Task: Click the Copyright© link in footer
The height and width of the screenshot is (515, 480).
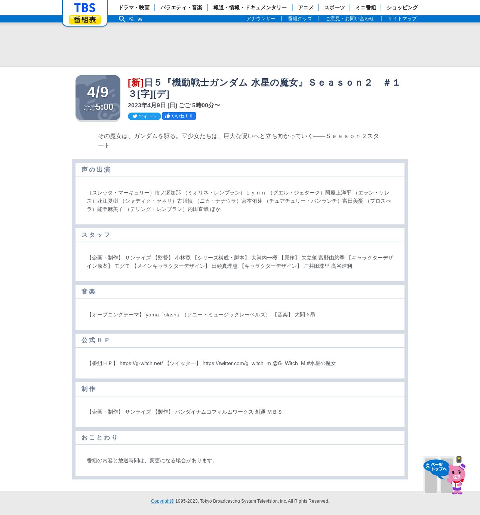Action: pyautogui.click(x=163, y=501)
